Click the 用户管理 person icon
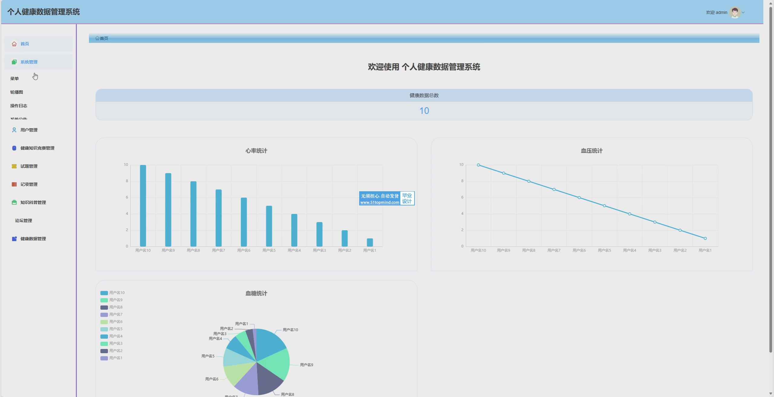Viewport: 774px width, 397px height. point(14,130)
